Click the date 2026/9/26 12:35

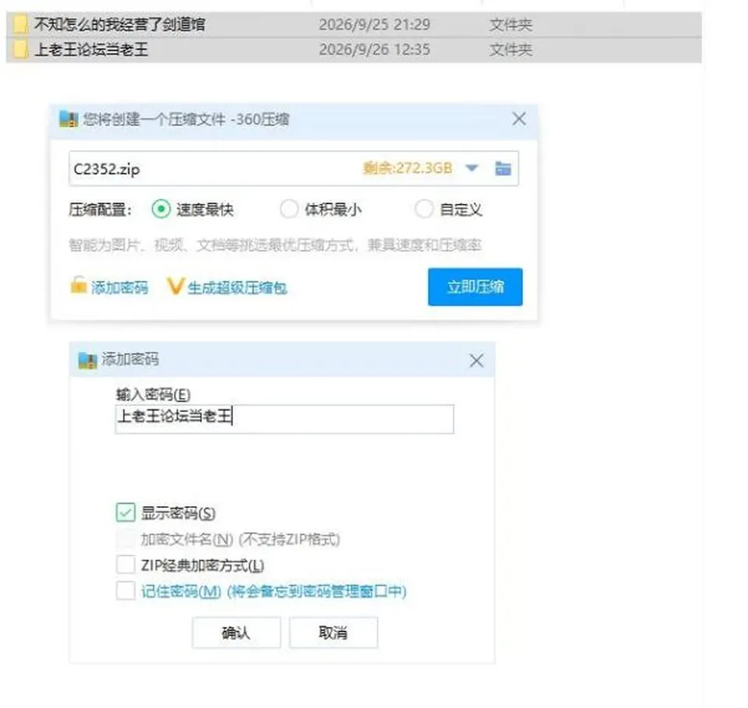[375, 50]
